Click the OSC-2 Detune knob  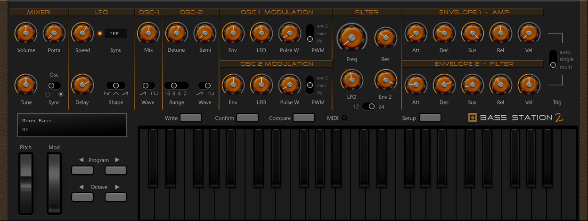tap(176, 33)
